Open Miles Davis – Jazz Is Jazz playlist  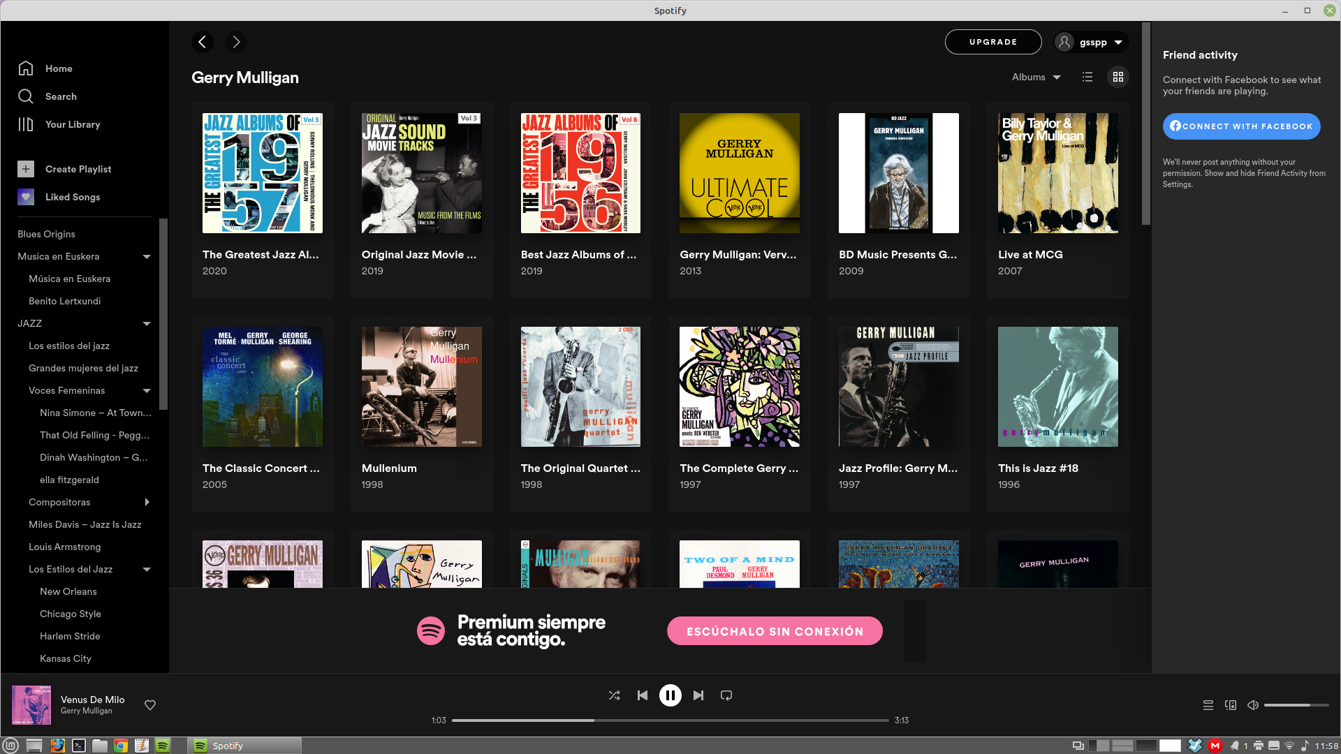point(85,524)
